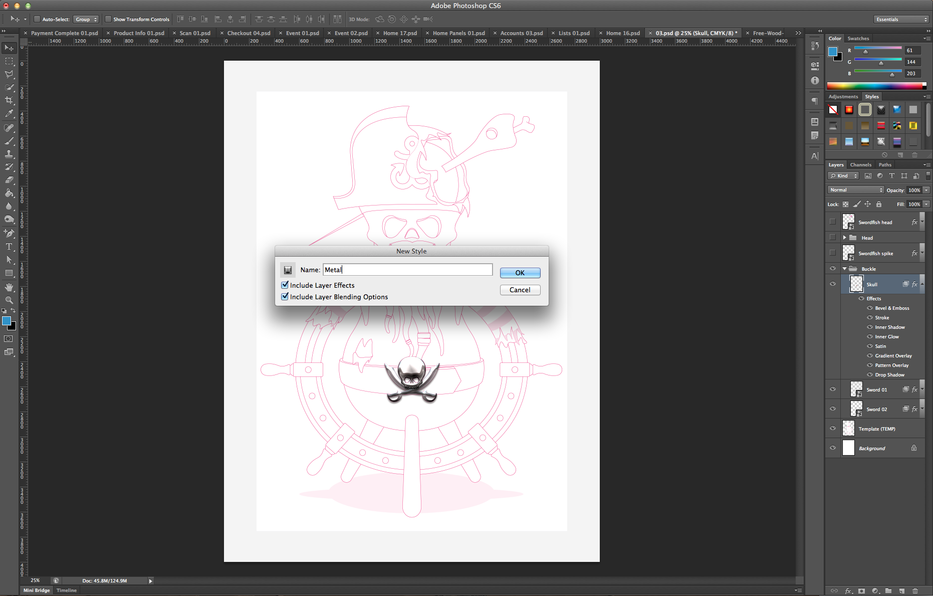The width and height of the screenshot is (933, 596).
Task: Open the Character panel icon
Action: [815, 156]
